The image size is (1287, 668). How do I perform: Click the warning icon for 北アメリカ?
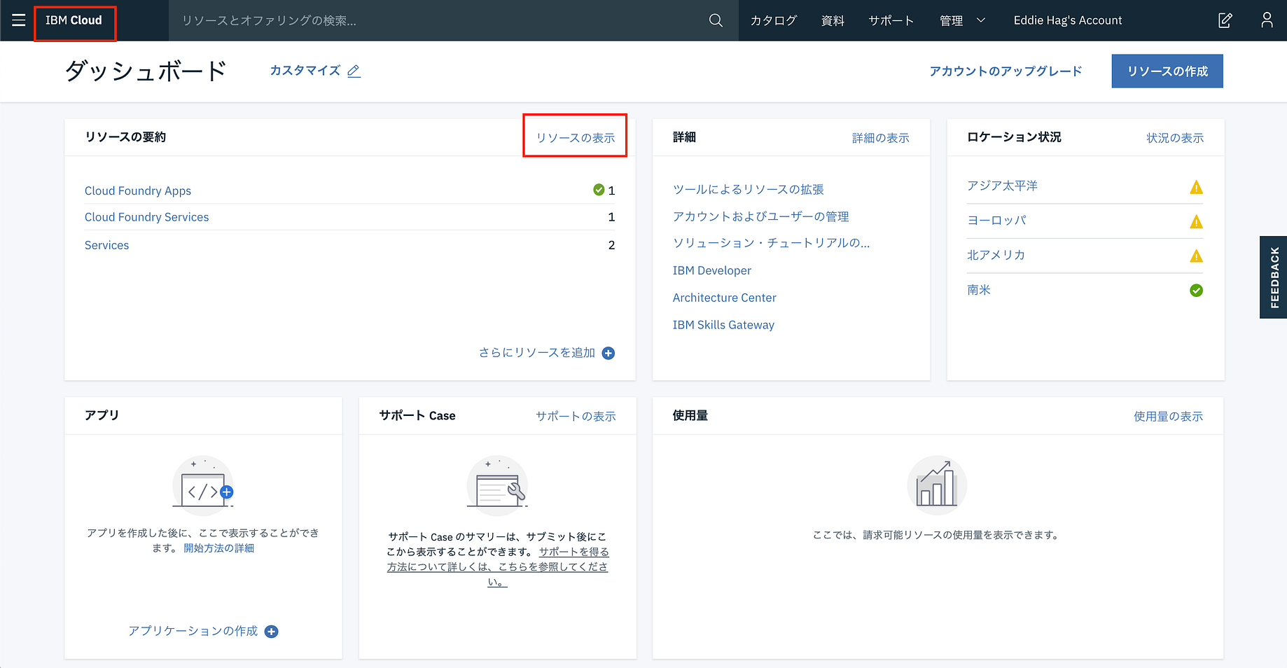tap(1197, 256)
